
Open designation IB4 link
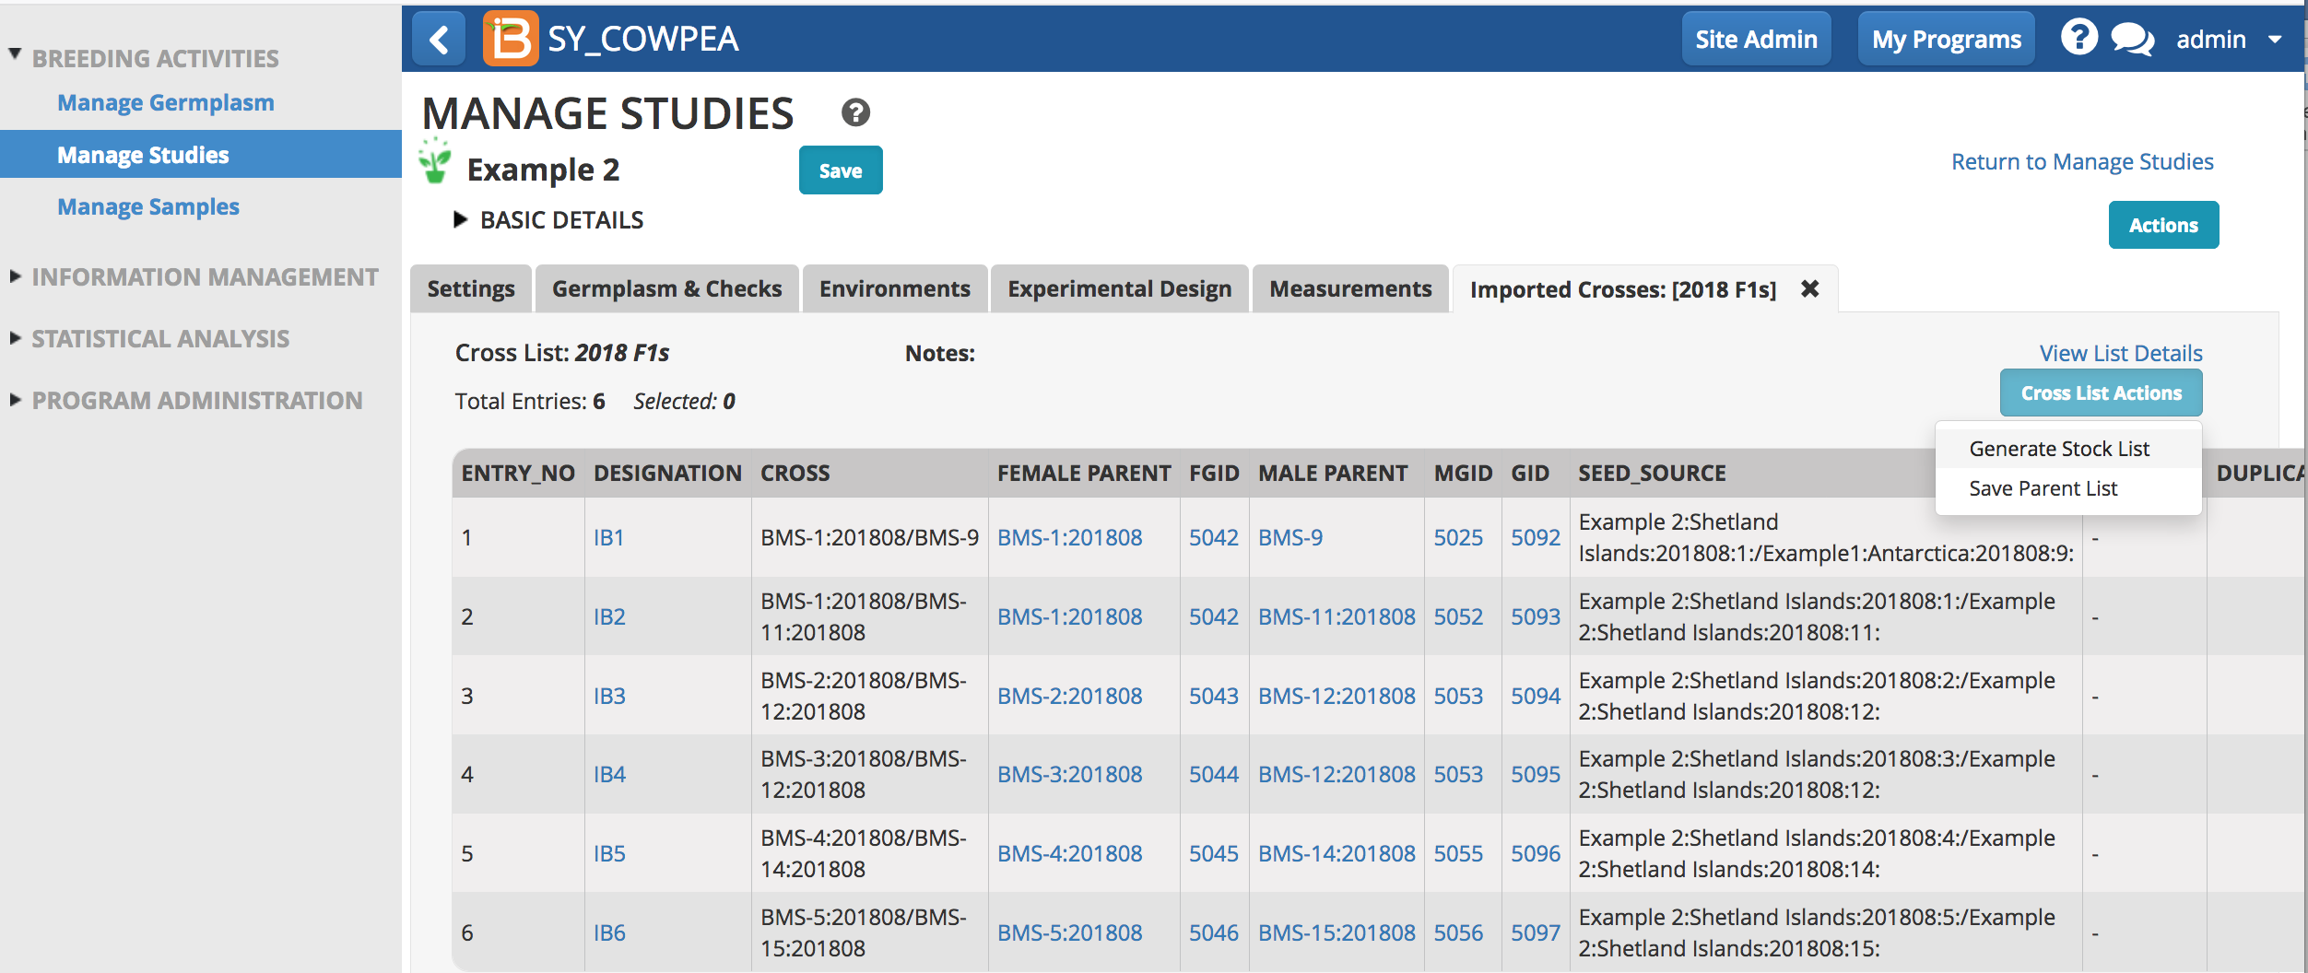click(x=609, y=774)
